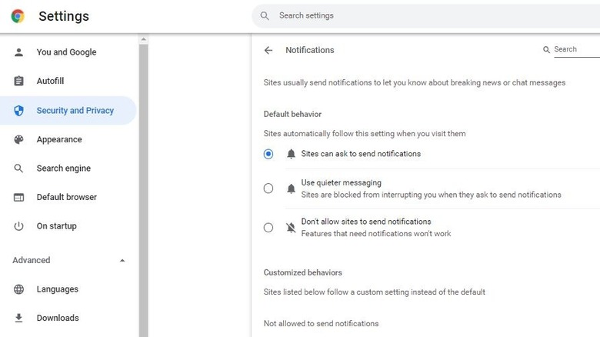Go to the Appearance settings

coord(59,139)
